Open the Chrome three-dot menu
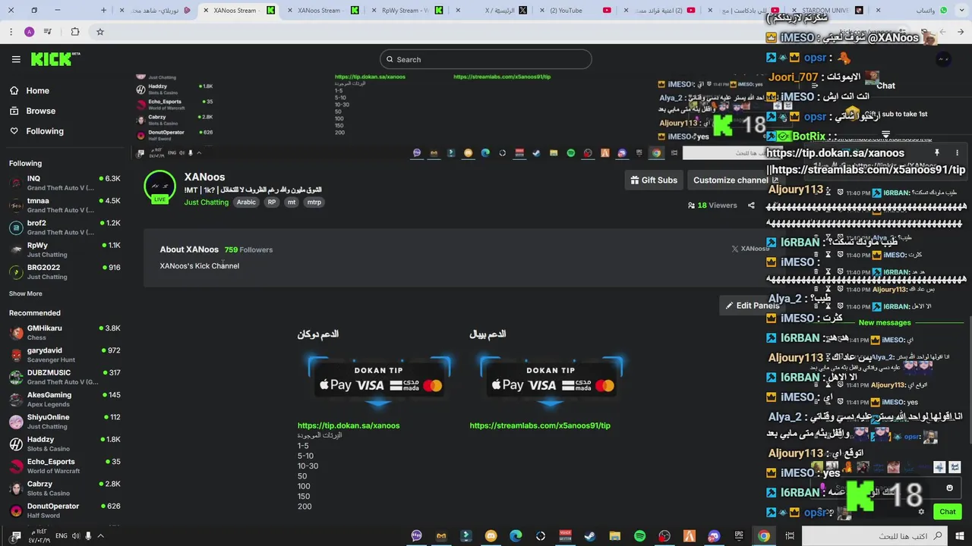Image resolution: width=972 pixels, height=546 pixels. (x=11, y=32)
